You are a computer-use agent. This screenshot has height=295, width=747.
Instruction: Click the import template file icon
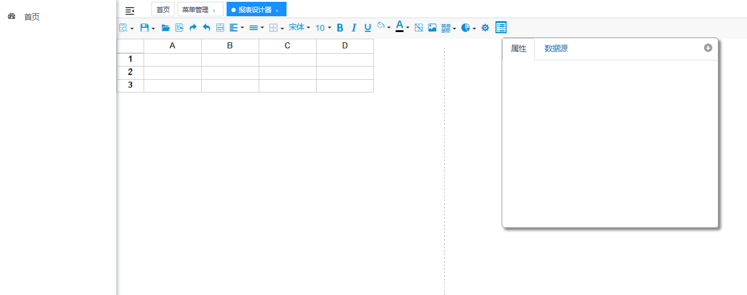click(x=179, y=28)
